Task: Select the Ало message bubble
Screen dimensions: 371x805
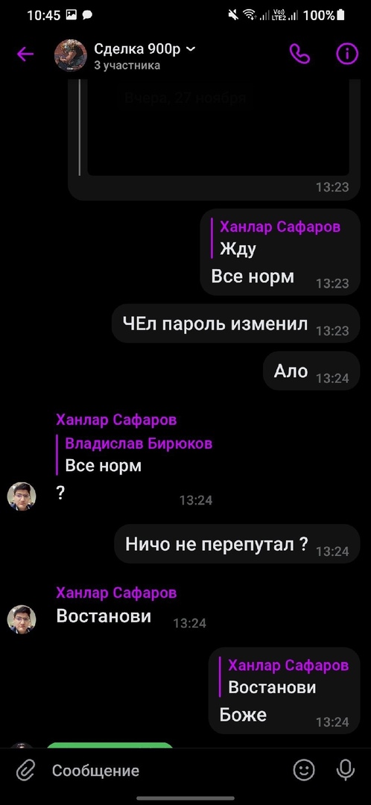Action: (311, 371)
